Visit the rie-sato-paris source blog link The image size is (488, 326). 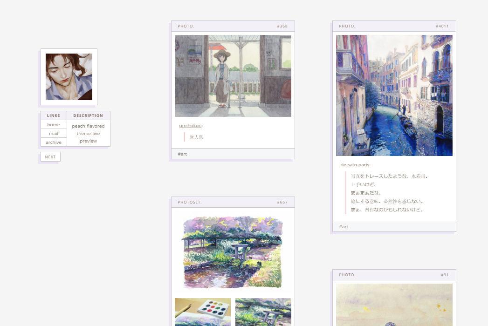coord(354,165)
